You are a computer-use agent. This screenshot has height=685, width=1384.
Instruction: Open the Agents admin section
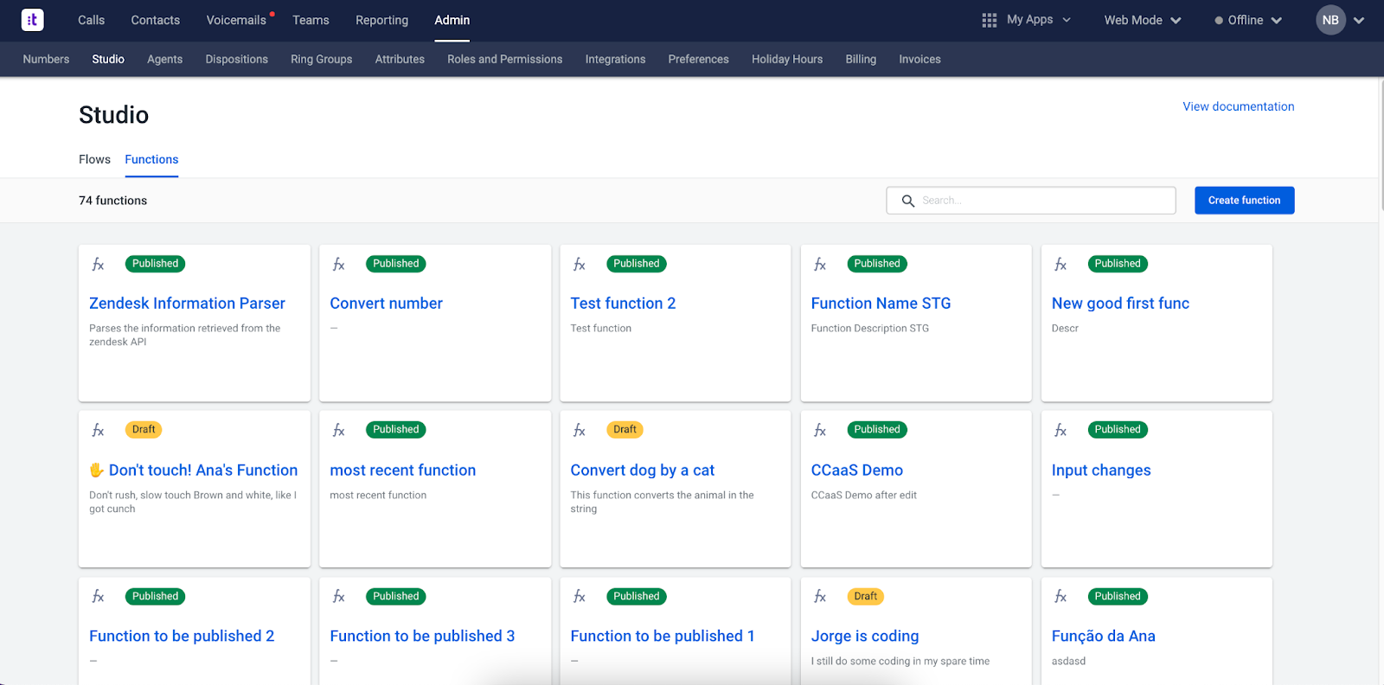pos(164,59)
